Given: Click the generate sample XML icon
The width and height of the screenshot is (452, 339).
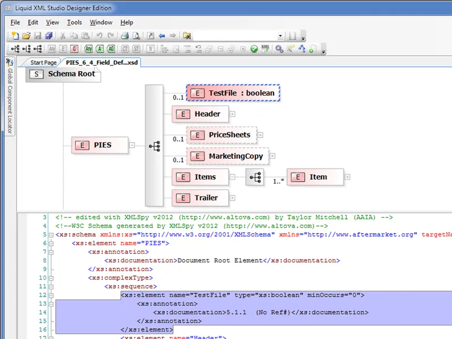Looking at the screenshot, I should 266,49.
